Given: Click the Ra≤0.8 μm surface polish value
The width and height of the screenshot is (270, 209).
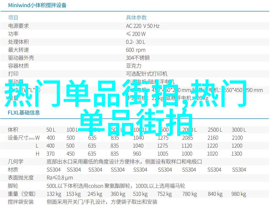Looking at the screenshot, I should coord(60,178).
